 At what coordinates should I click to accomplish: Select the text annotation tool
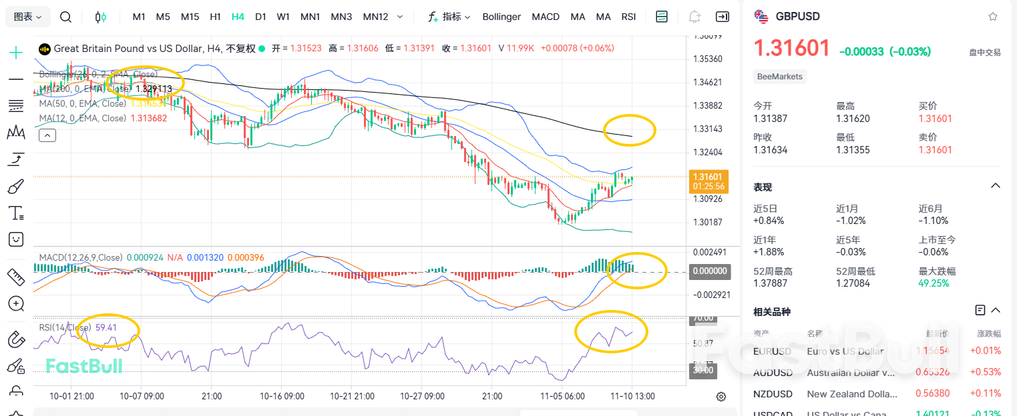(x=15, y=212)
